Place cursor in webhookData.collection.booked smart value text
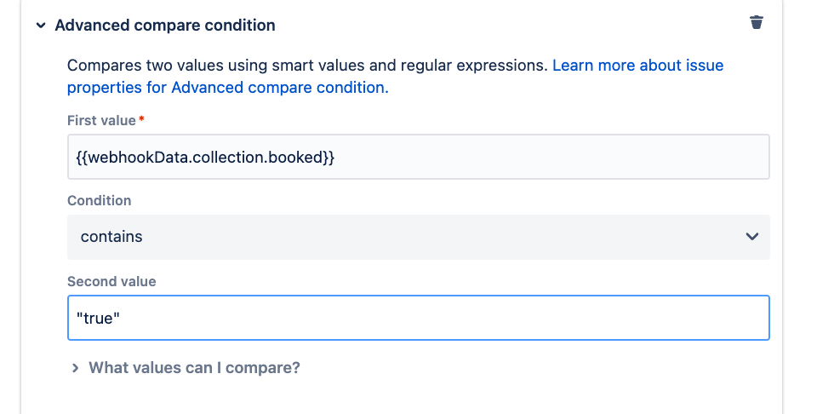 tap(205, 158)
